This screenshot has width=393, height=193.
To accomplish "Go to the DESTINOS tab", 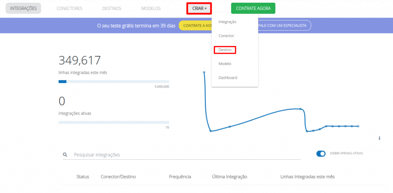I will click(112, 8).
